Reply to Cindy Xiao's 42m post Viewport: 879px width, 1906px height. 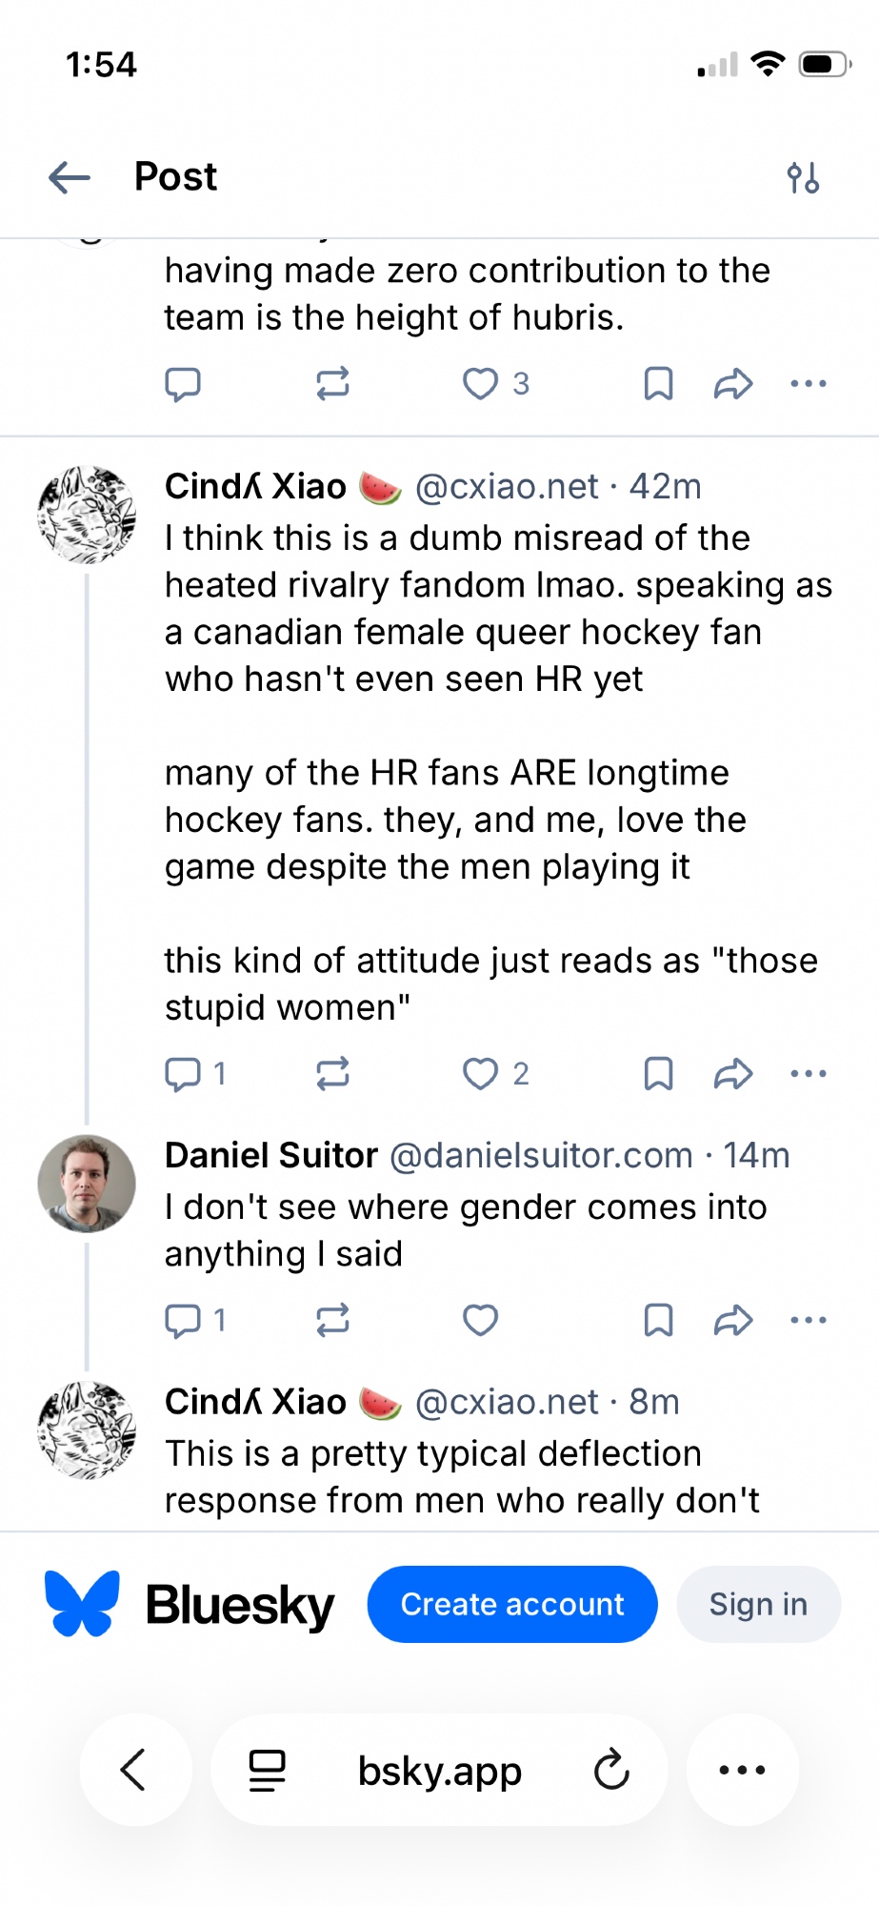point(183,1074)
